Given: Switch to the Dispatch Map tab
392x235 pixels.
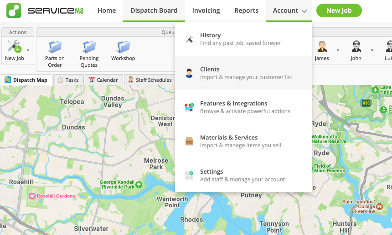Looking at the screenshot, I should 27,80.
